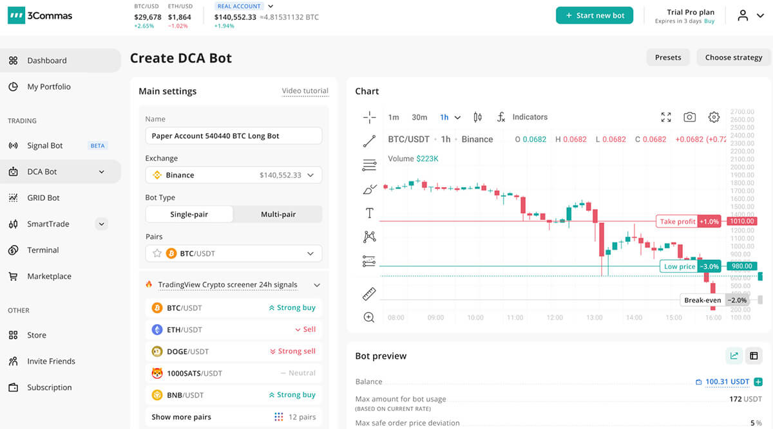
Task: Click the Take profit line marker
Action: pos(677,221)
